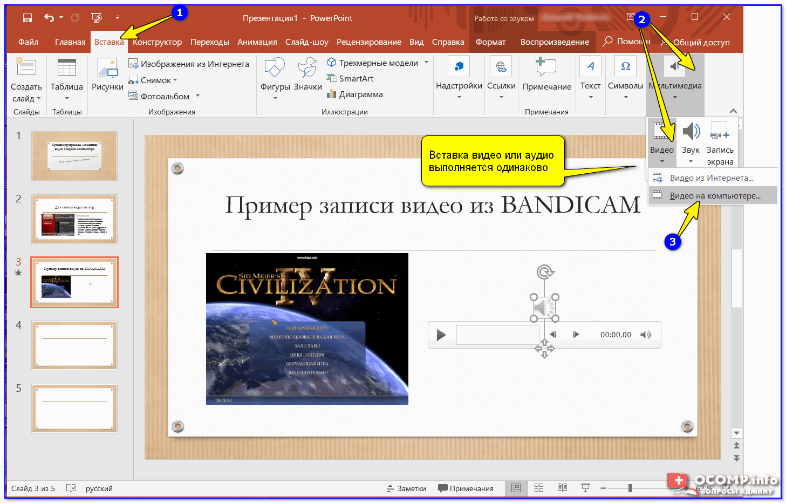This screenshot has width=786, height=503.
Task: Open the Надстройки dropdown
Action: point(459,78)
